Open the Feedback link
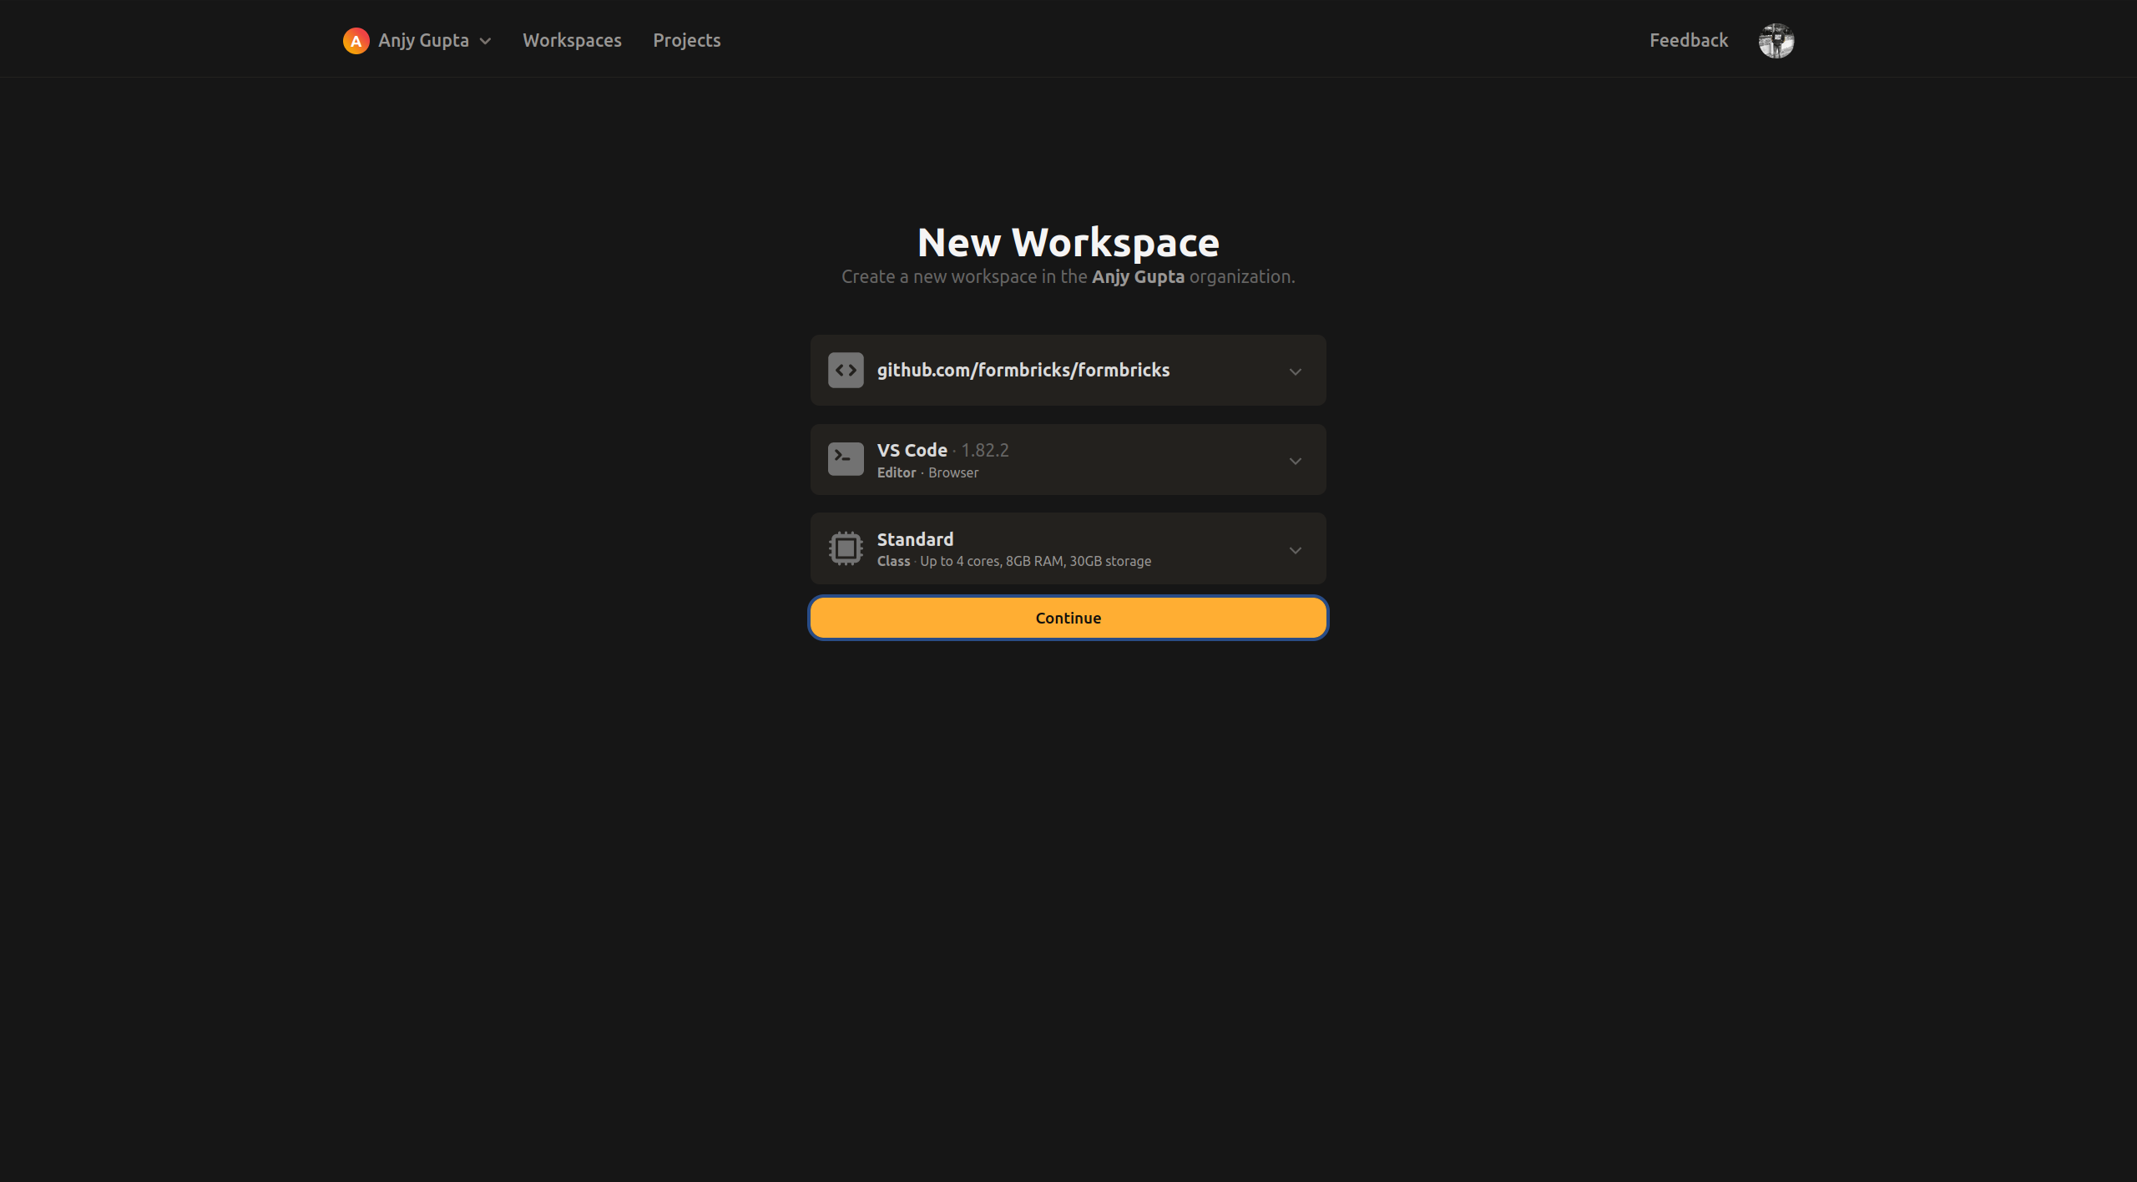Viewport: 2137px width, 1182px height. [x=1689, y=40]
